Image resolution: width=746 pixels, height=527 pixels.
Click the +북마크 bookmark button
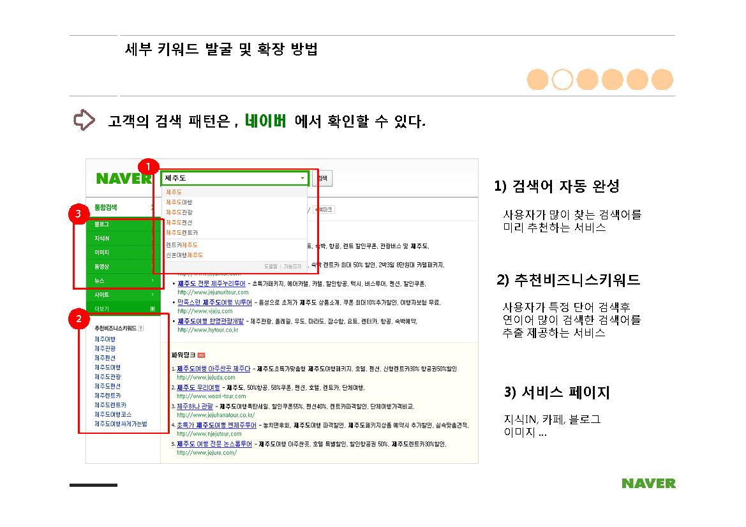click(x=324, y=209)
